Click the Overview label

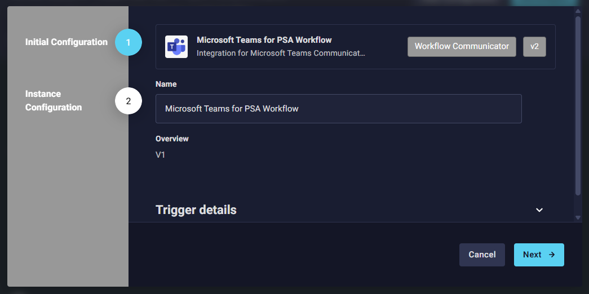pos(172,139)
